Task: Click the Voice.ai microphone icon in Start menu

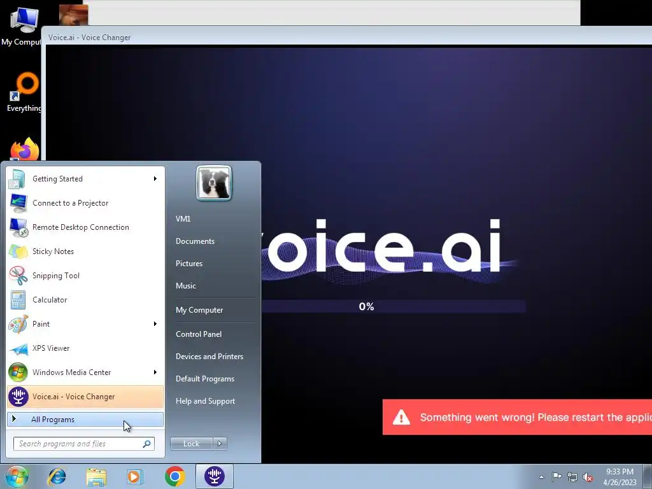Action: (18, 396)
